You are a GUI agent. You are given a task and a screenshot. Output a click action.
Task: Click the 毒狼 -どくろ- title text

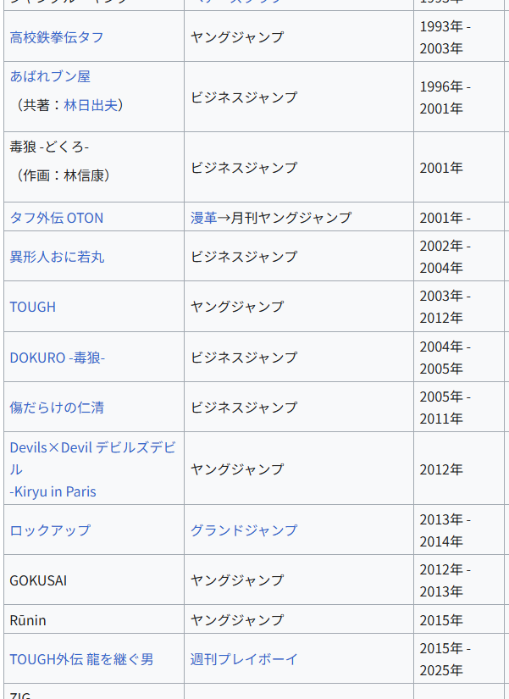[49, 147]
